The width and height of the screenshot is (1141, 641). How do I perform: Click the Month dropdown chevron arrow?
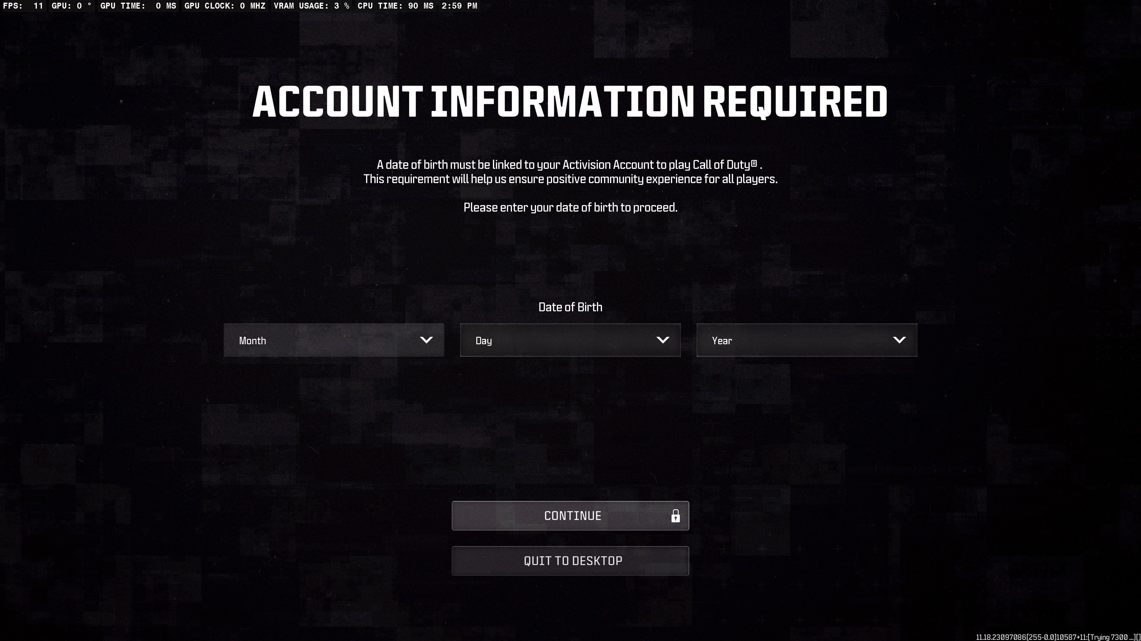426,340
